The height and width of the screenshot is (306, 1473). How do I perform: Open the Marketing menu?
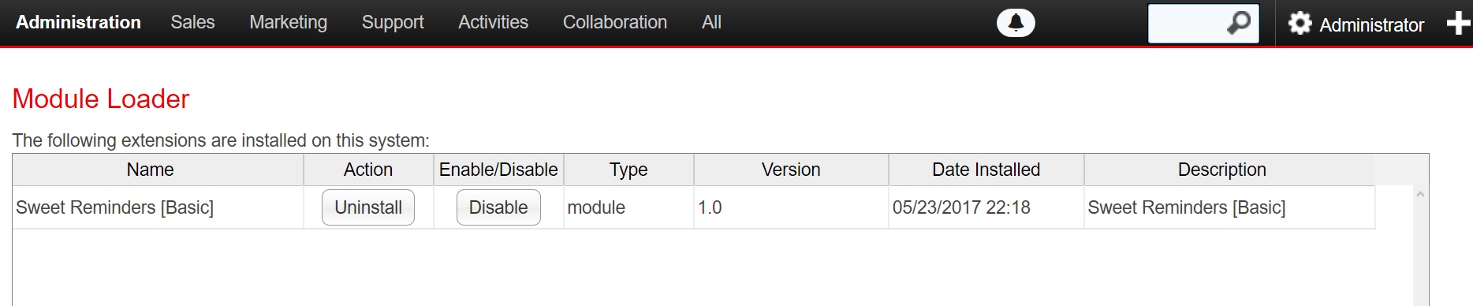click(x=288, y=22)
